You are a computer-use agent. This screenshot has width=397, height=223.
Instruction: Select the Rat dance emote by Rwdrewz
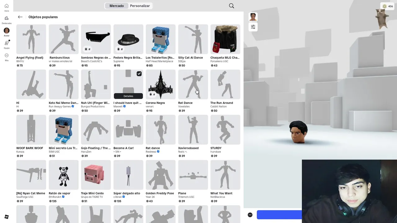pos(161,130)
